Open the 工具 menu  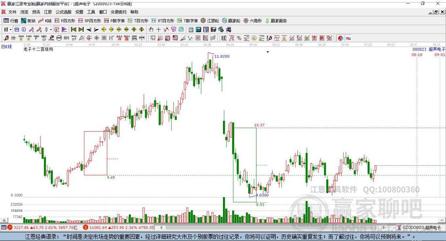[x=91, y=12]
